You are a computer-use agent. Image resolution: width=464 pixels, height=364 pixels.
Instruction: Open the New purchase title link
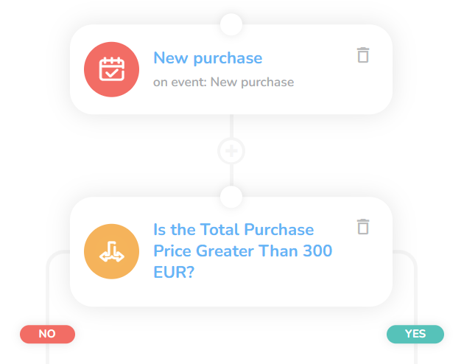208,57
